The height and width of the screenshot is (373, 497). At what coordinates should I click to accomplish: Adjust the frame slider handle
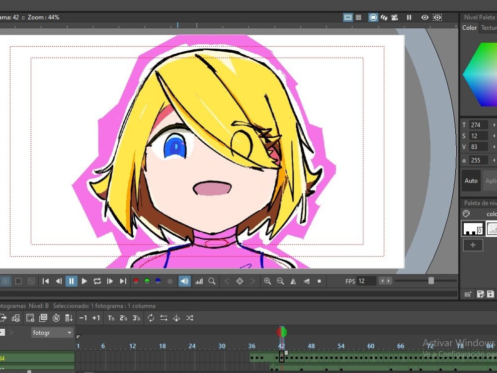(x=431, y=280)
